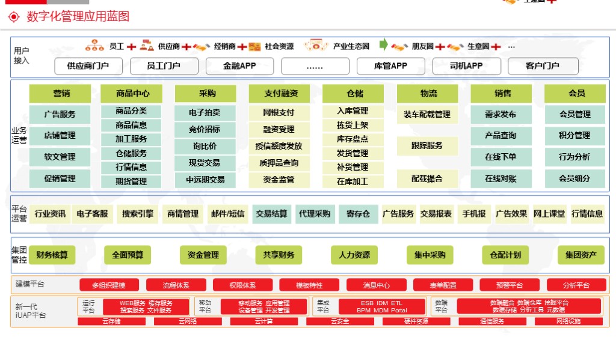Select the 金融APP box
The height and width of the screenshot is (346, 616).
tap(239, 66)
